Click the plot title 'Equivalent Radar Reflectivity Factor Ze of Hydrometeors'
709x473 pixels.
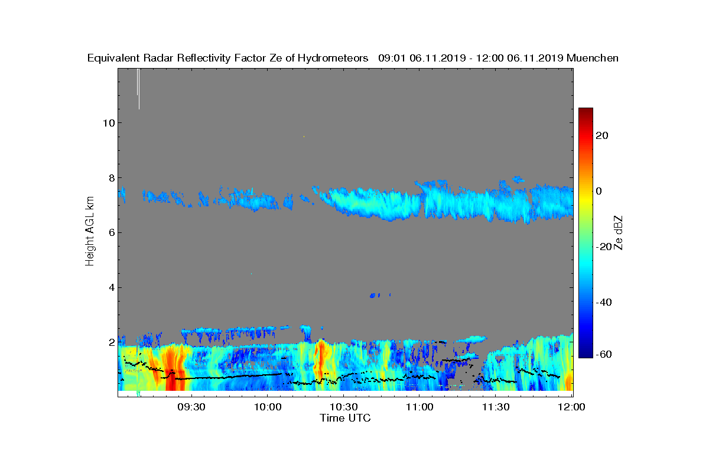228,58
